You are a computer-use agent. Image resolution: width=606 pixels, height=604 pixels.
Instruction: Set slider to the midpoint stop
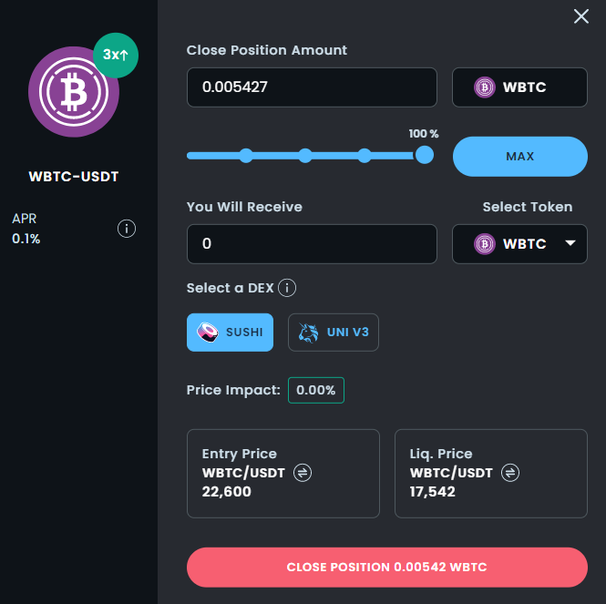coord(305,156)
